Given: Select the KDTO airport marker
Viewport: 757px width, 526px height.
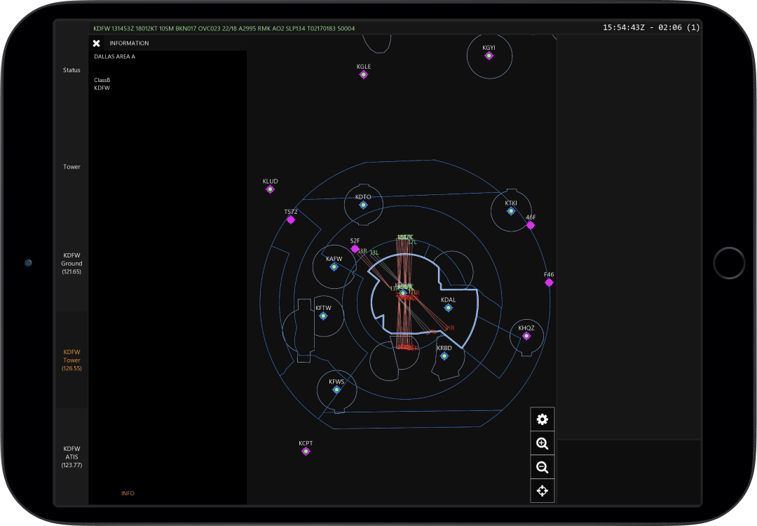Looking at the screenshot, I should [x=364, y=205].
